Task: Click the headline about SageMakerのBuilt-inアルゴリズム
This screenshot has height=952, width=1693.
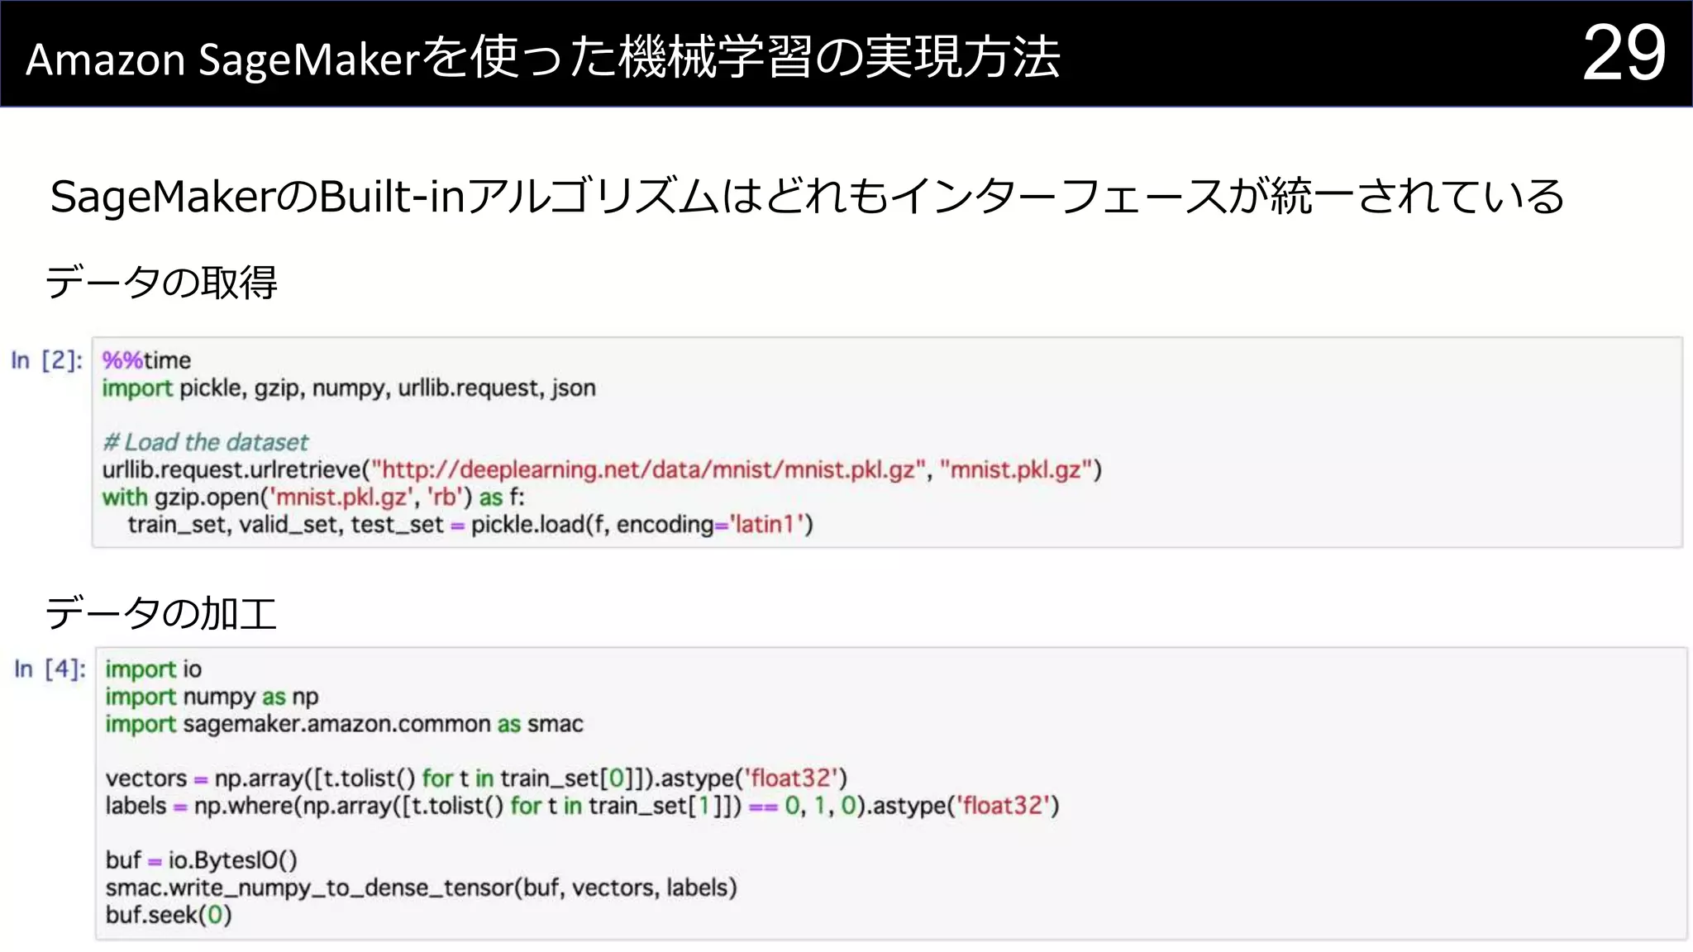Action: pyautogui.click(x=807, y=197)
